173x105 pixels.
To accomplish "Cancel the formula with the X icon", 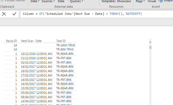I will click(x=4, y=14).
